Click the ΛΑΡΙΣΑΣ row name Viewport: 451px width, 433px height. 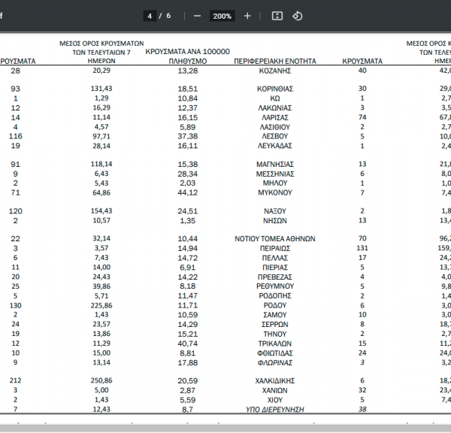[275, 118]
